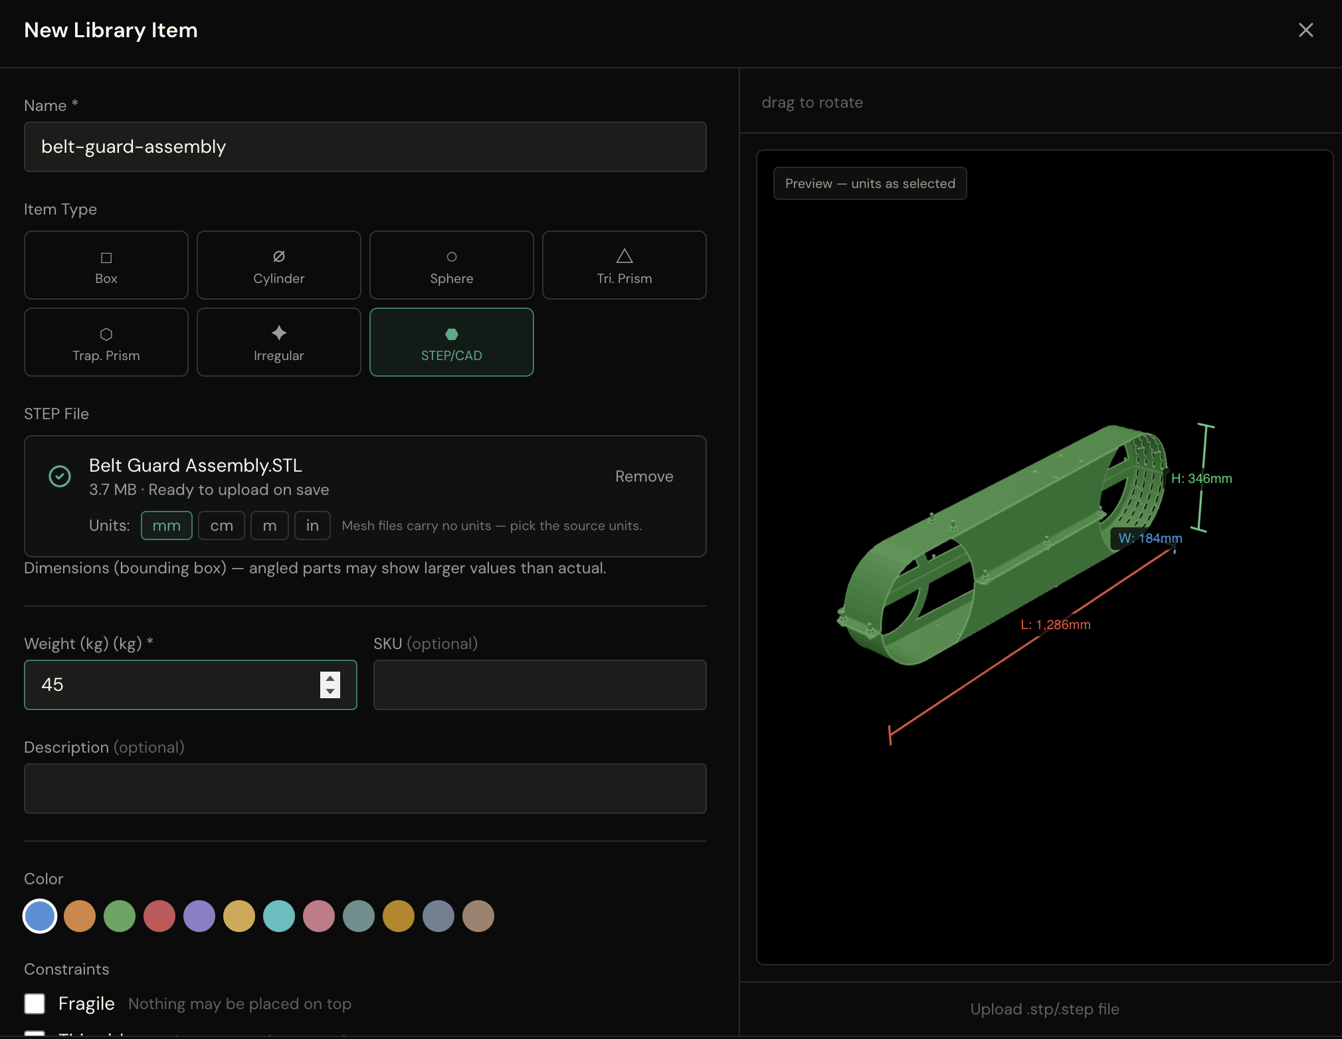This screenshot has width=1342, height=1039.
Task: Set mesh units to m
Action: [x=270, y=525]
